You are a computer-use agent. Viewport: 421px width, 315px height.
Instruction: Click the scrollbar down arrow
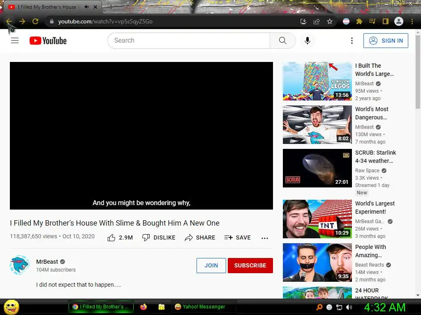pyautogui.click(x=418, y=295)
